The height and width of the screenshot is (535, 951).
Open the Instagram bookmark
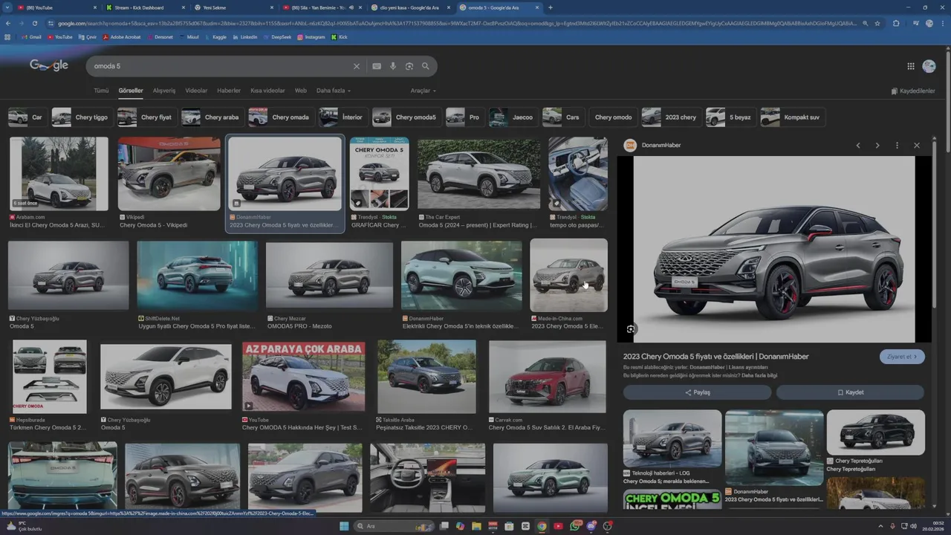pos(311,37)
